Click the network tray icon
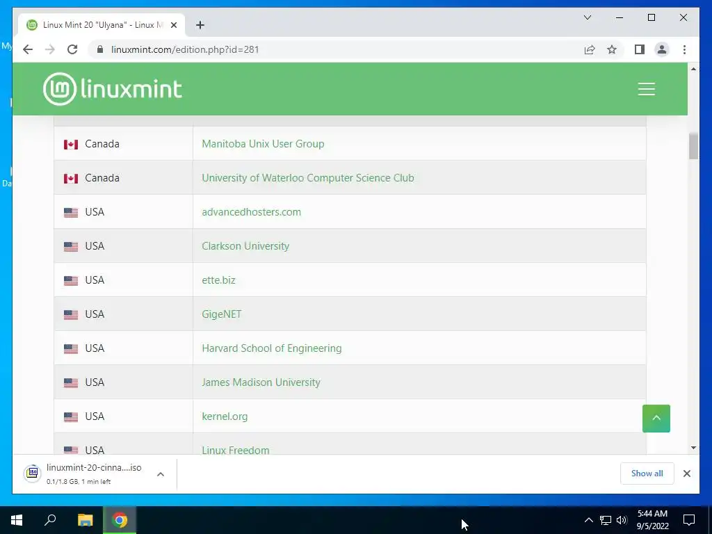 coord(606,520)
